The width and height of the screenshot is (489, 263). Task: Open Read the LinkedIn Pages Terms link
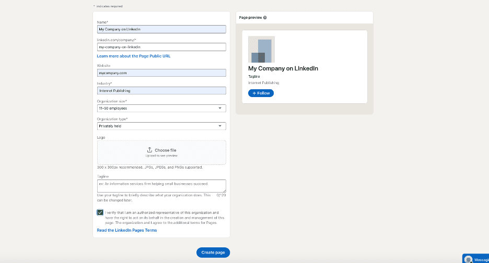[x=126, y=230]
